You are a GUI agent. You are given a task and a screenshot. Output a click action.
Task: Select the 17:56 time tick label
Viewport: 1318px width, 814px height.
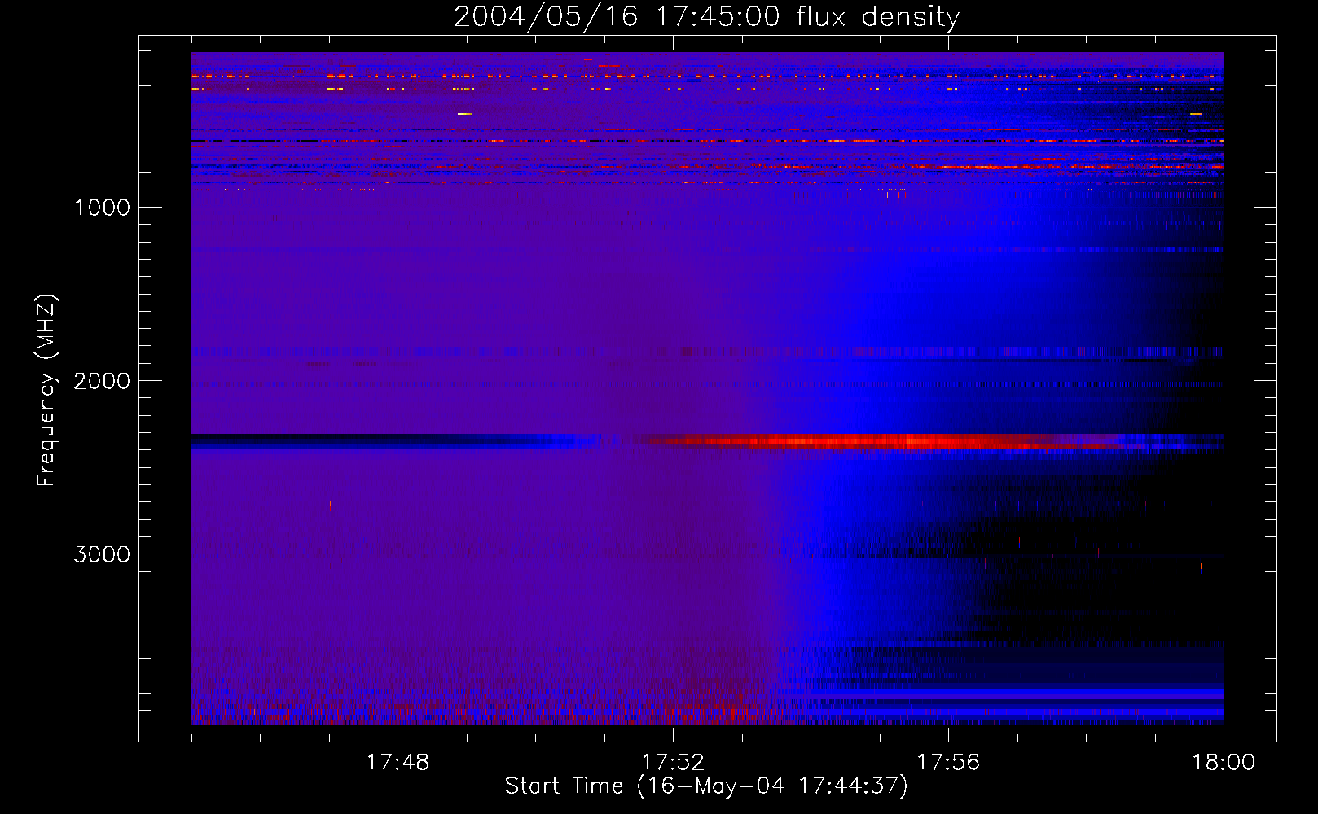point(948,763)
